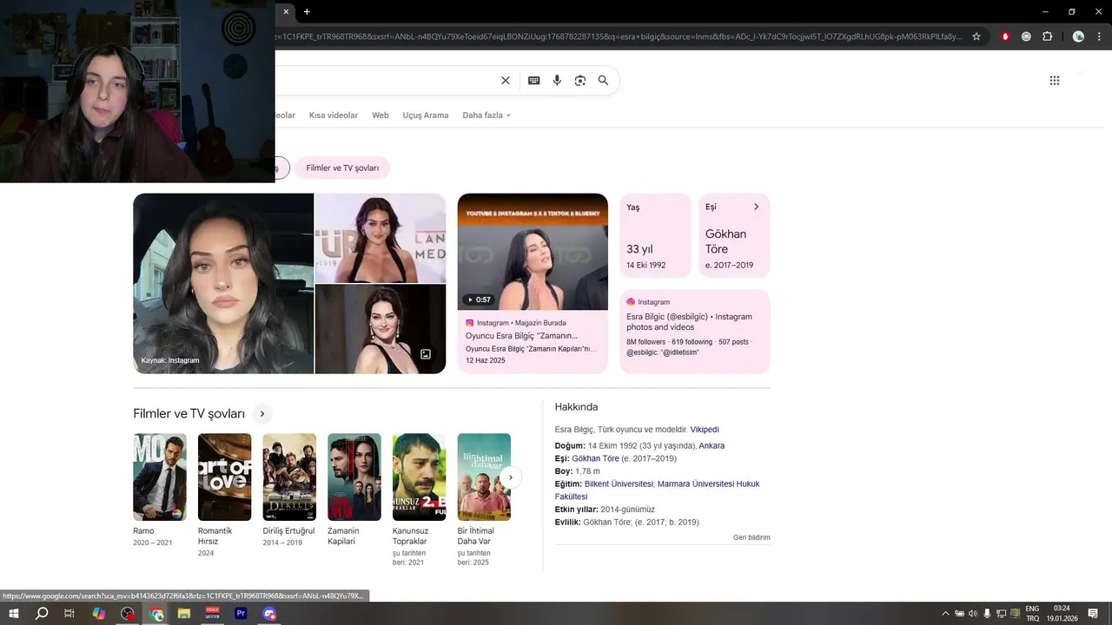Open the image gallery icon on photo
This screenshot has width=1112, height=625.
click(426, 354)
